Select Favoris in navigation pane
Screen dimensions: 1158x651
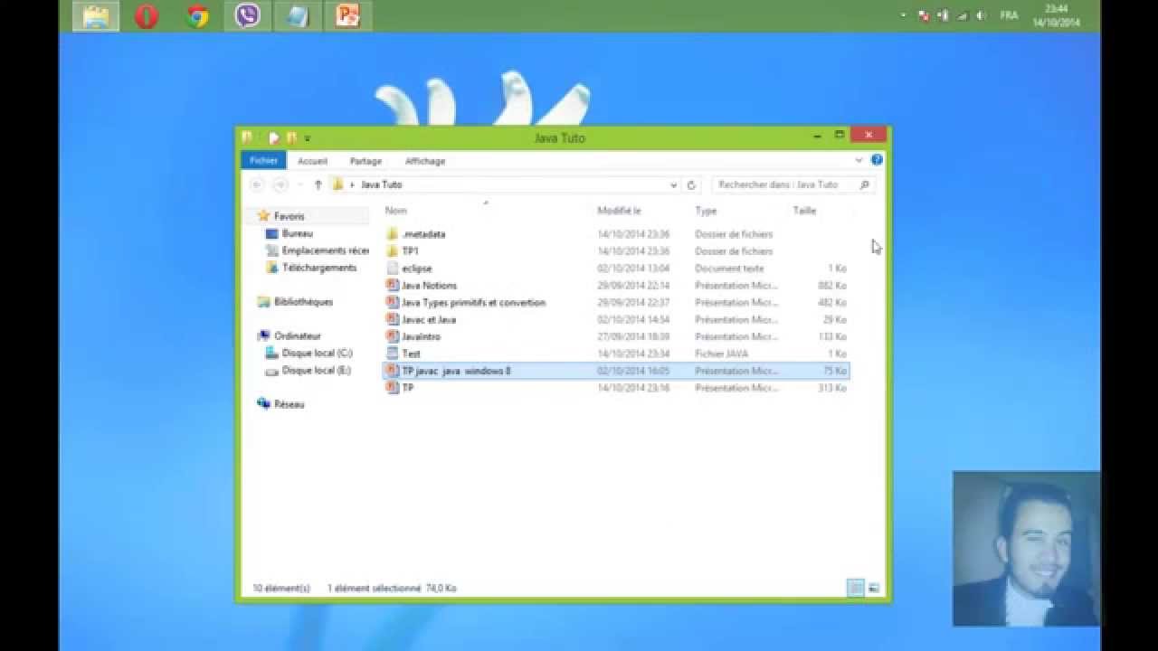(x=289, y=216)
